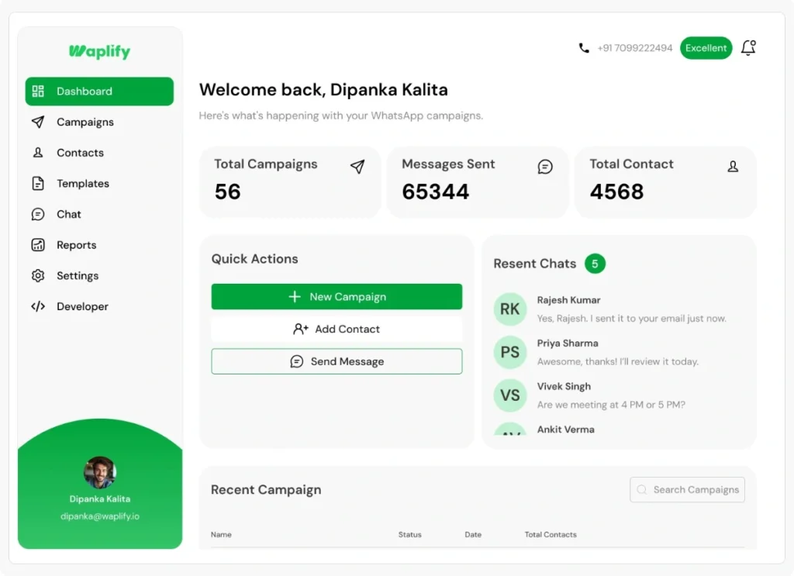Click the Settings gear icon
Viewport: 794px width, 576px height.
coord(38,275)
